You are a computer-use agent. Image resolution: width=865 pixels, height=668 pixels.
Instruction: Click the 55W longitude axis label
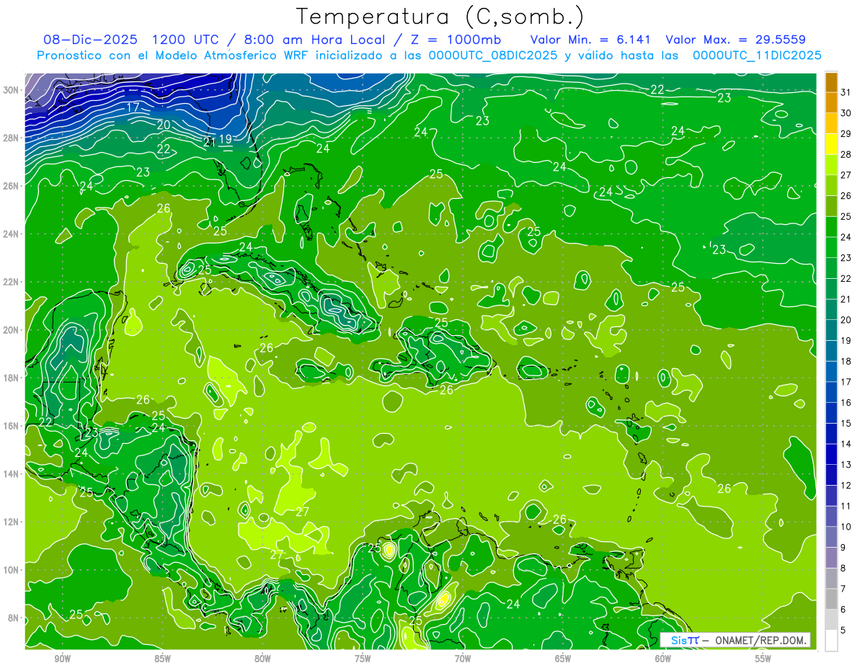click(x=763, y=659)
